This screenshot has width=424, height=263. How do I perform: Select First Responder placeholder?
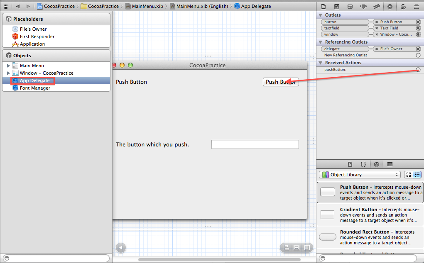[56, 37]
